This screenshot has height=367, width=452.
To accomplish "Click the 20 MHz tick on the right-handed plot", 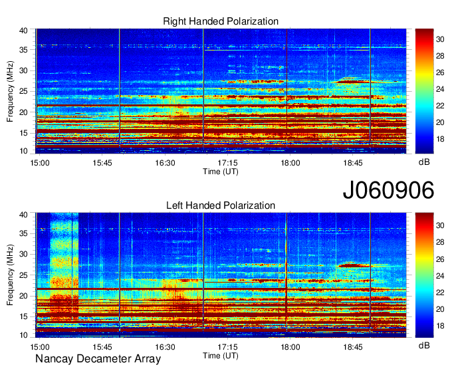I will (x=23, y=112).
